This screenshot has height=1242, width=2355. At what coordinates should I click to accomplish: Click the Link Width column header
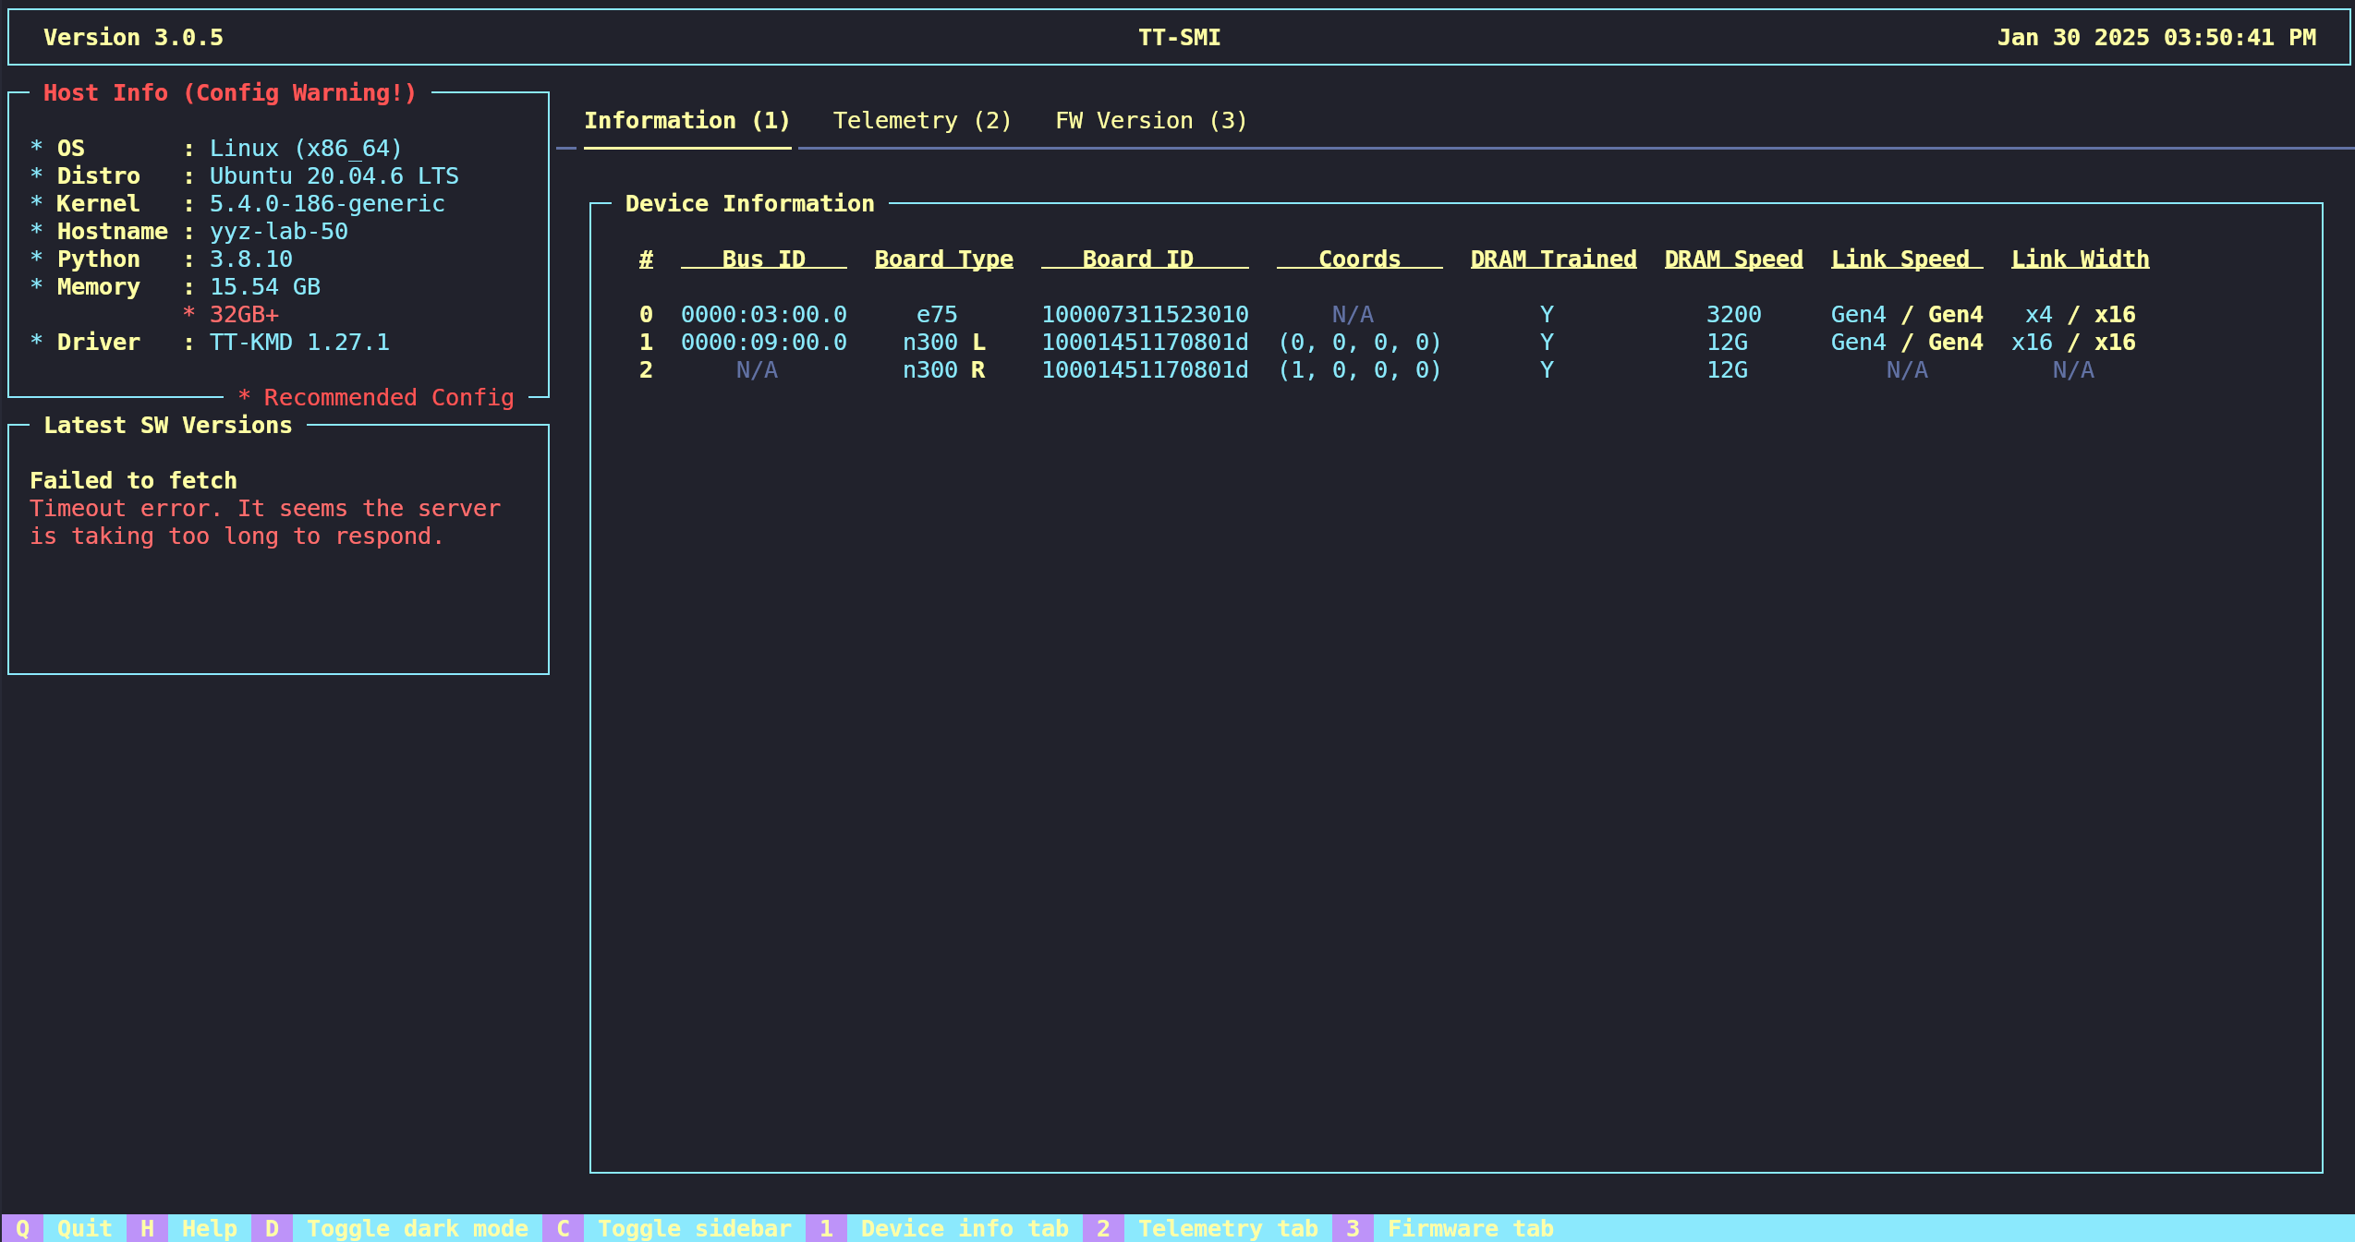[2081, 259]
